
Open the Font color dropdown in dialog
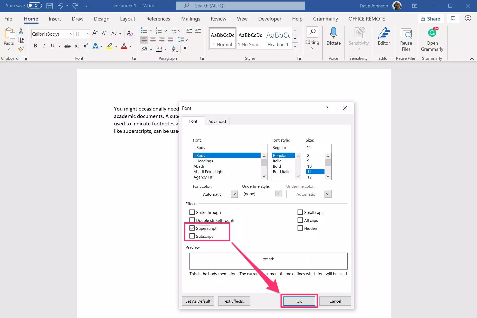(x=234, y=194)
